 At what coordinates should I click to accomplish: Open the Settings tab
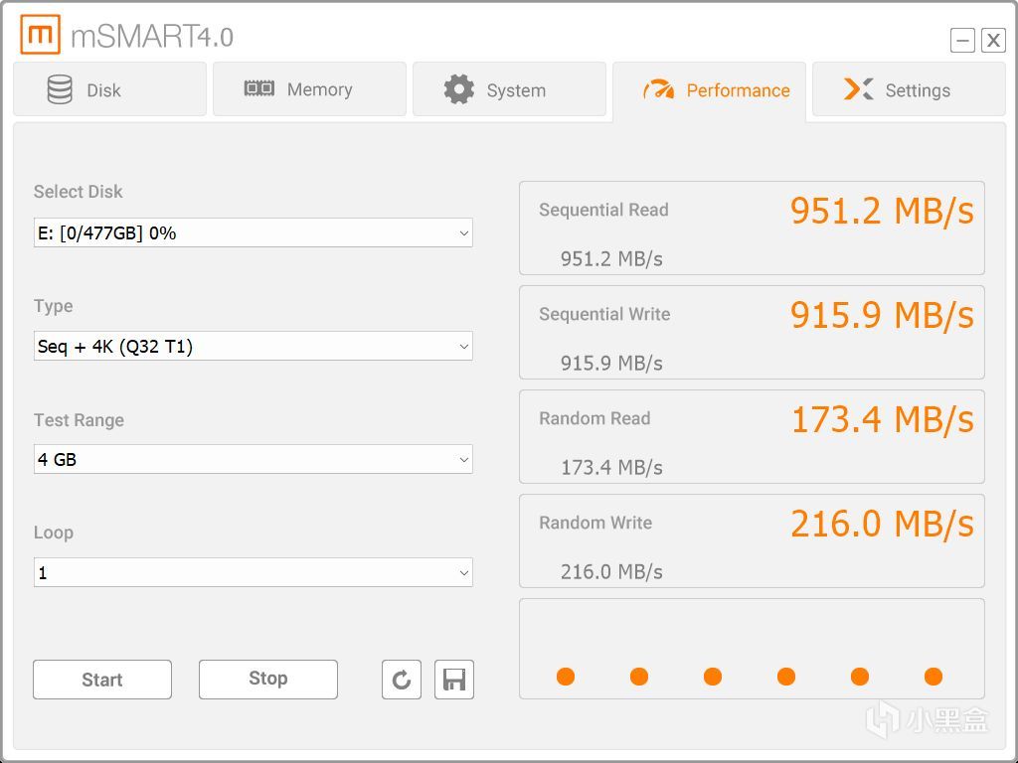pos(909,89)
